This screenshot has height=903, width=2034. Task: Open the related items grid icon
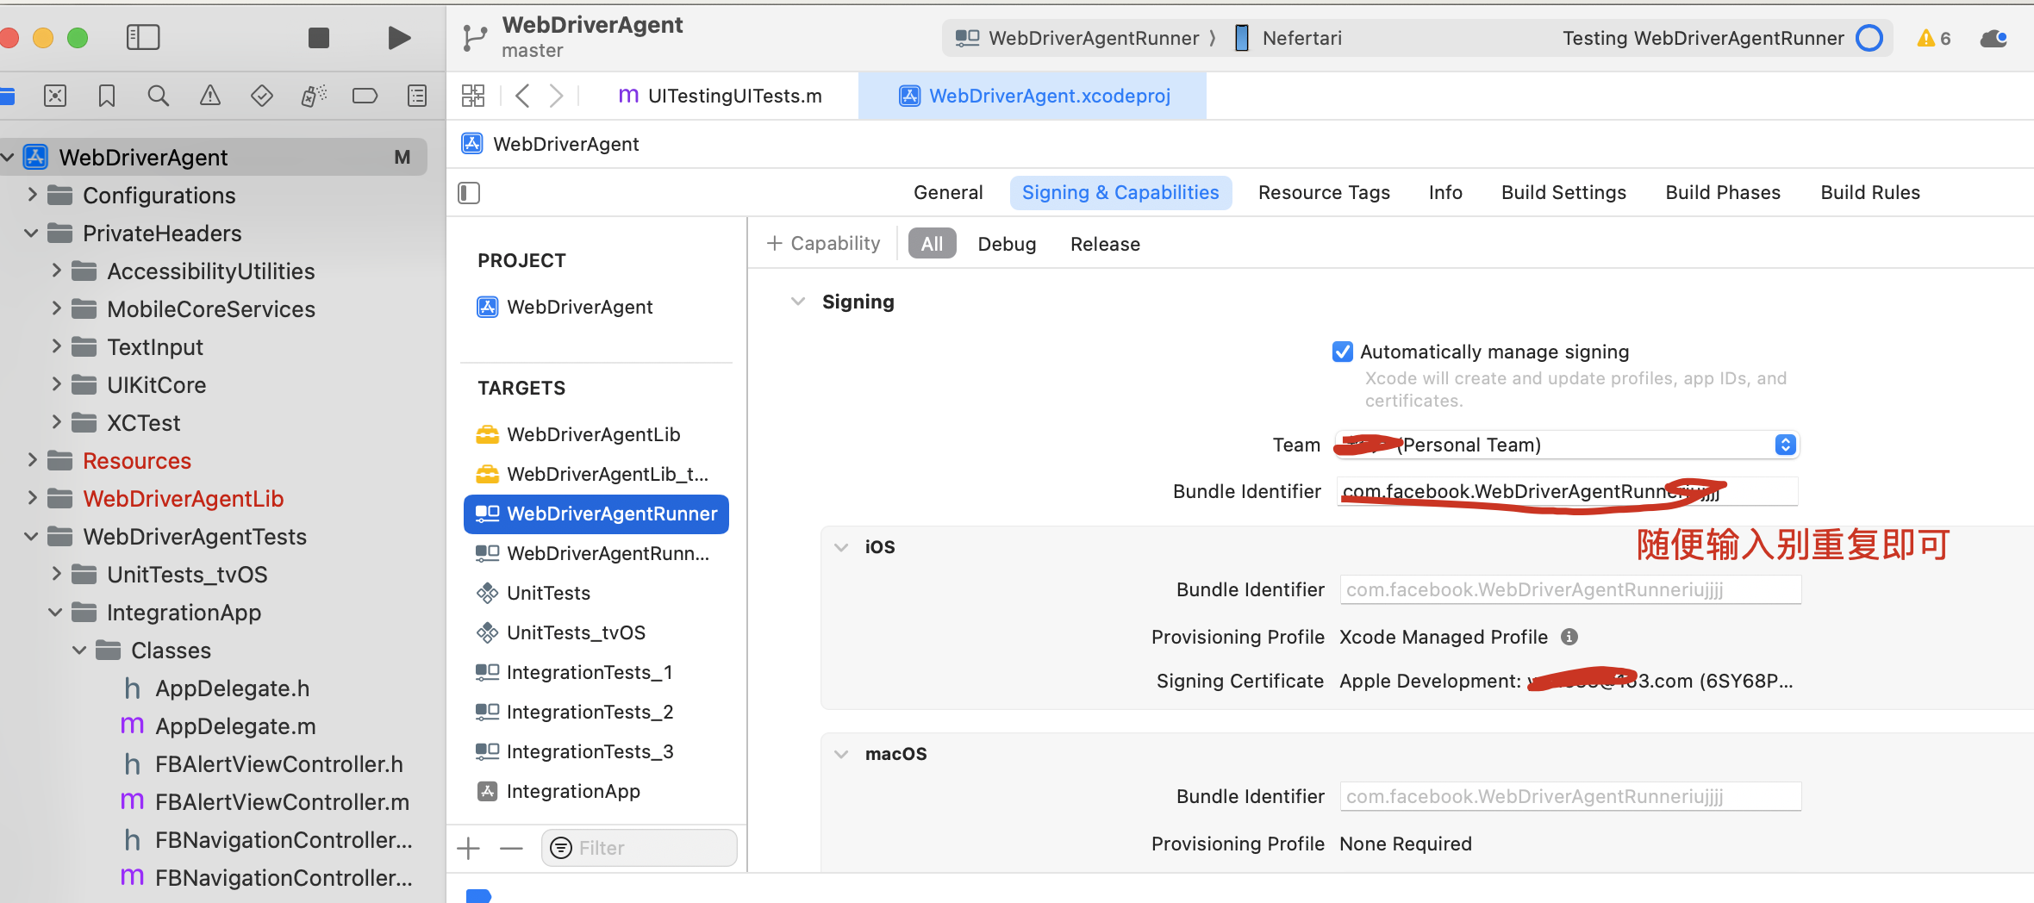click(x=473, y=96)
